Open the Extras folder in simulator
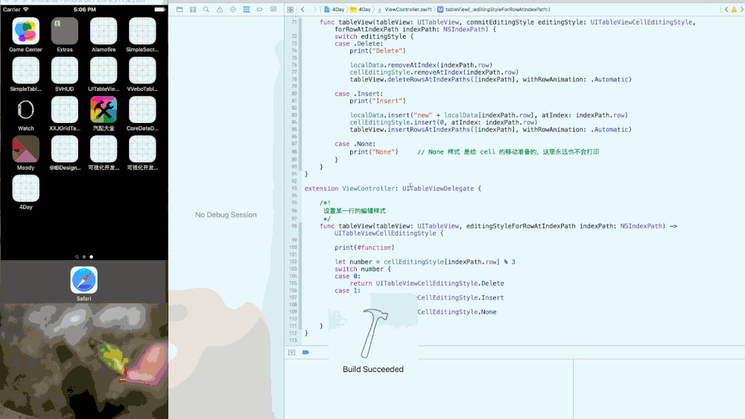The width and height of the screenshot is (745, 419). pyautogui.click(x=65, y=35)
